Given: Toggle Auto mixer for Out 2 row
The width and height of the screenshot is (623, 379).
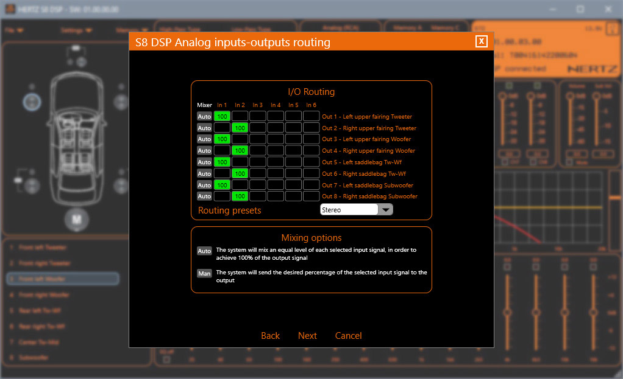Looking at the screenshot, I should point(204,128).
